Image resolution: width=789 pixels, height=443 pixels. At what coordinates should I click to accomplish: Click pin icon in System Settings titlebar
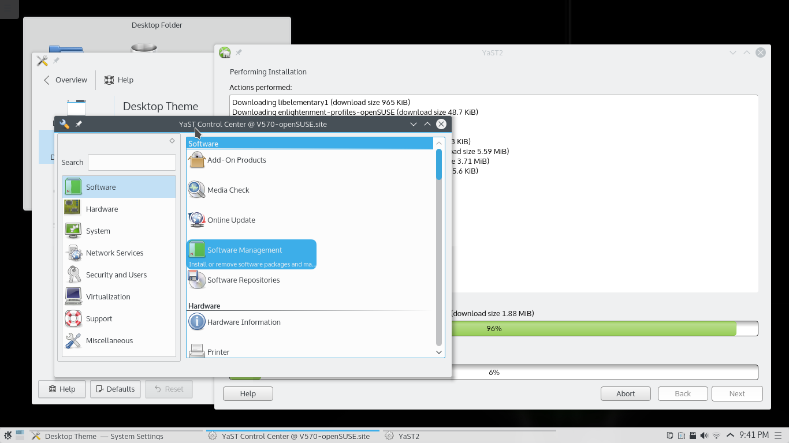point(56,61)
